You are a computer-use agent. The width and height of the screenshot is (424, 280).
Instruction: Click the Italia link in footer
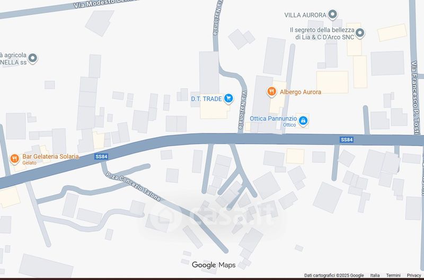pos(375,275)
